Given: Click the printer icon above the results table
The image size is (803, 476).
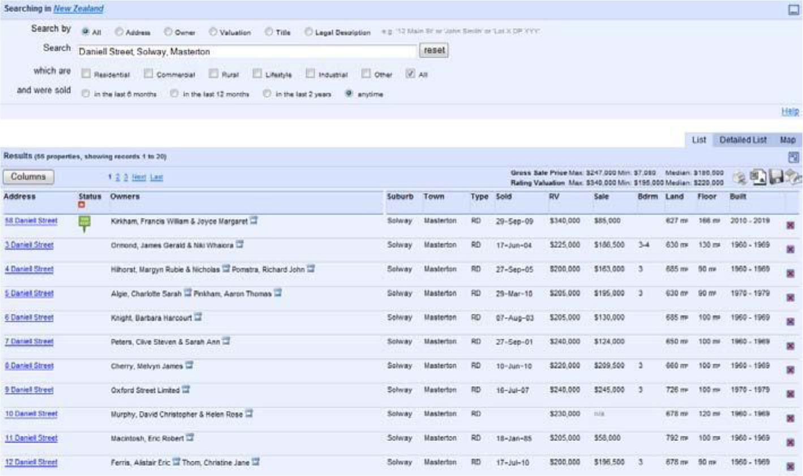Looking at the screenshot, I should point(741,178).
